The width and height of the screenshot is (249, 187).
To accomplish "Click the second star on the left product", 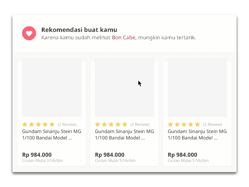I will point(31,124).
